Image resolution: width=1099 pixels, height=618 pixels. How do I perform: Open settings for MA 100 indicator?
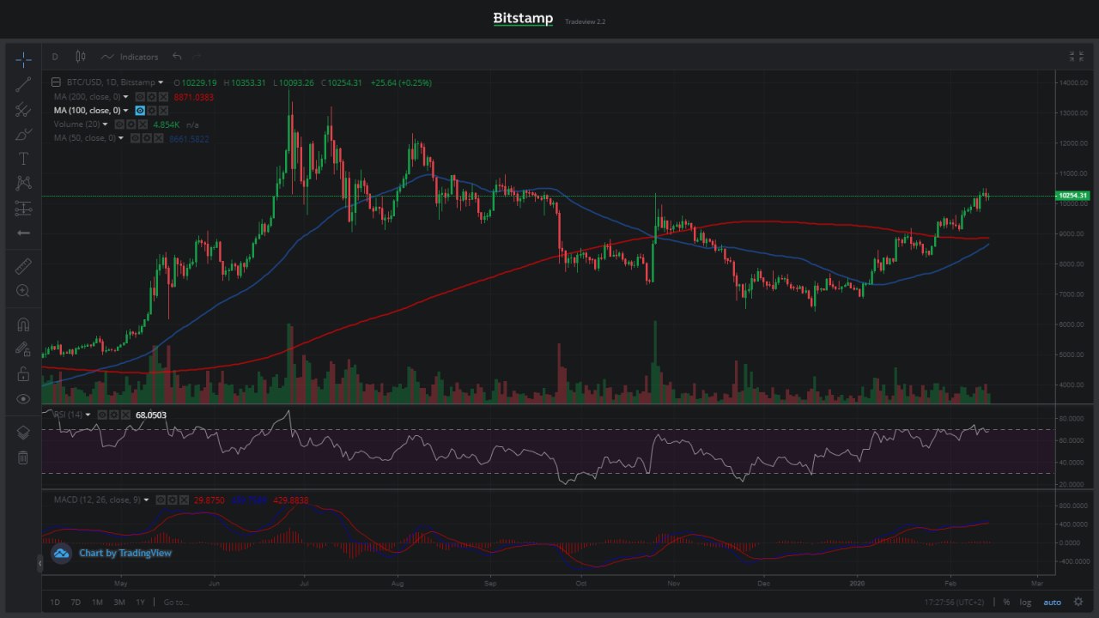152,111
